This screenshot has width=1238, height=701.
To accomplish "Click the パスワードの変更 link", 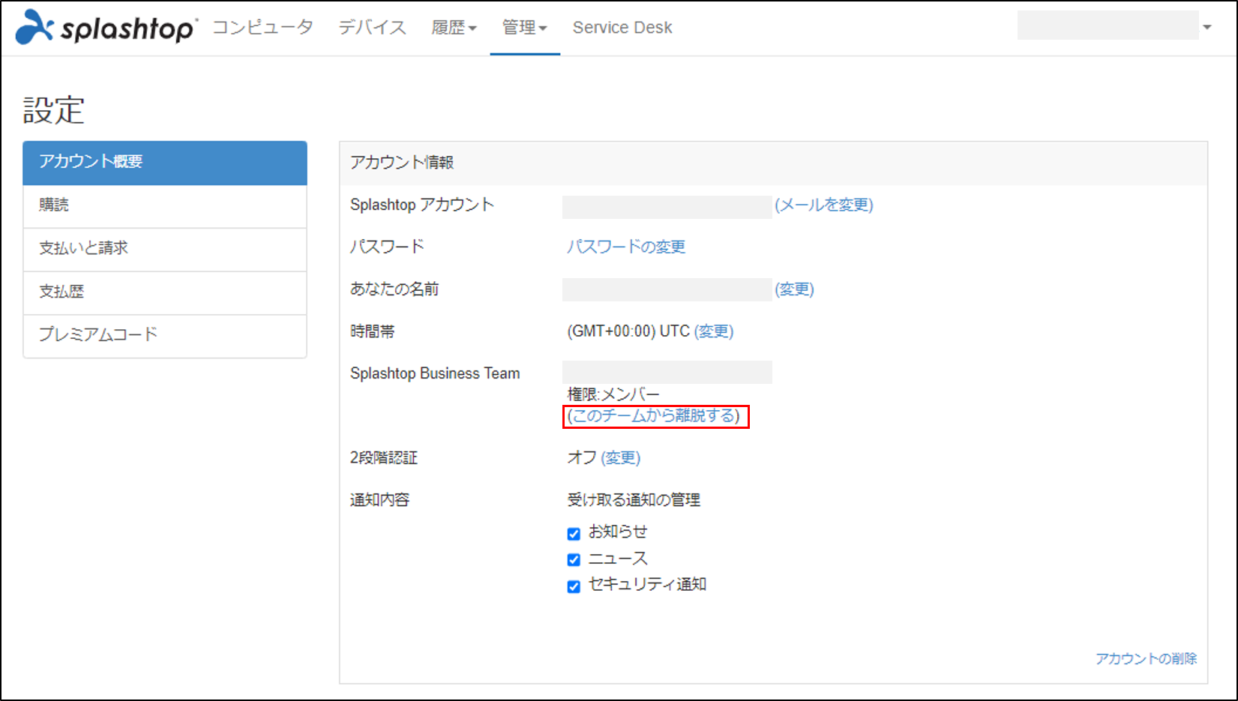I will tap(626, 247).
